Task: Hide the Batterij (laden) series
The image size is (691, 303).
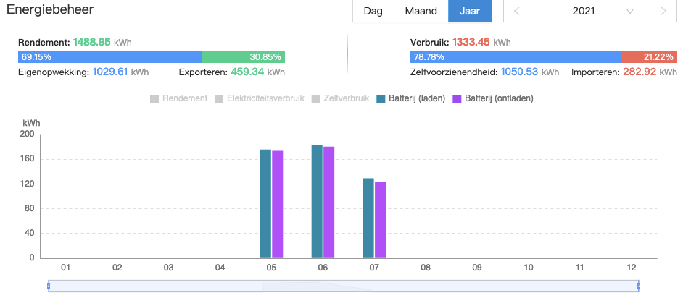Action: tap(410, 98)
